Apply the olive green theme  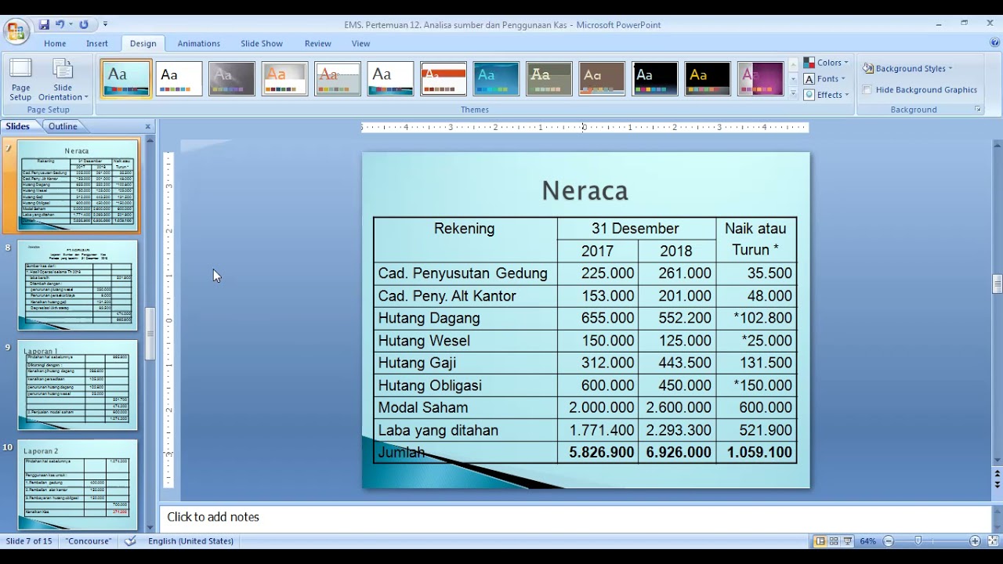[549, 78]
